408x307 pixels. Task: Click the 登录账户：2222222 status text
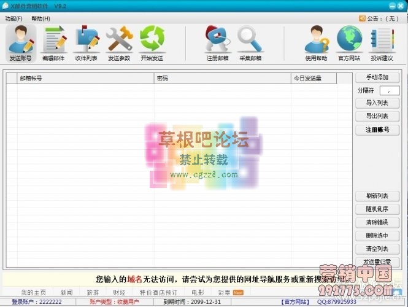tap(37, 302)
